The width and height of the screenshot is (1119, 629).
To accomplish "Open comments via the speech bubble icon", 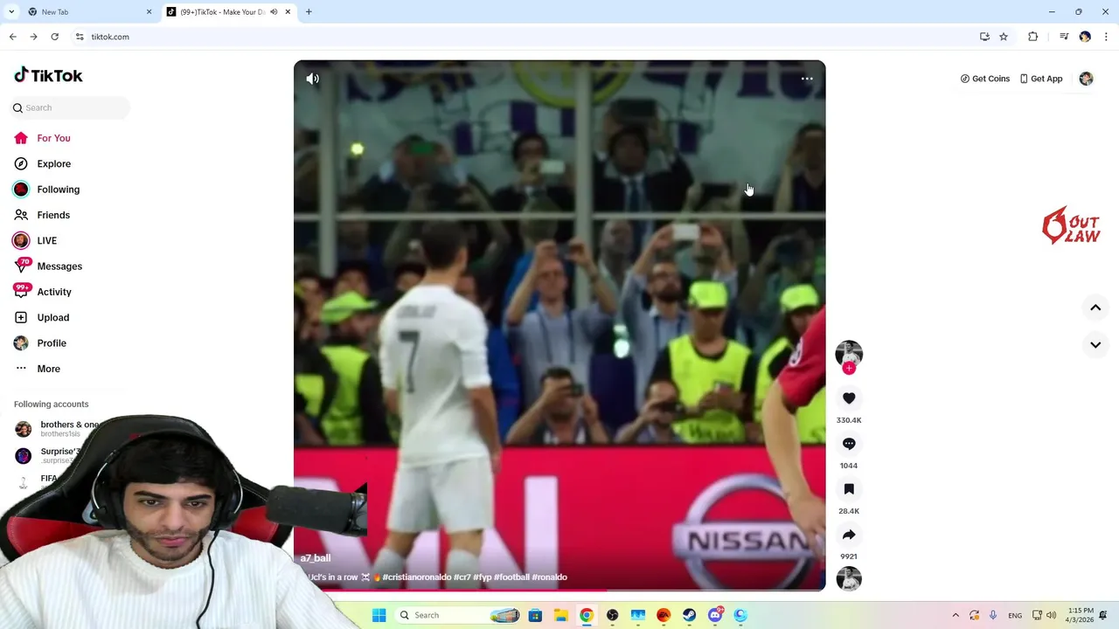I will pyautogui.click(x=849, y=444).
